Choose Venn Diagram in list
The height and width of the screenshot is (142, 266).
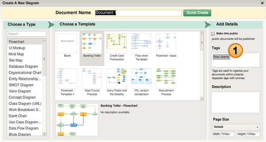coord(25,91)
